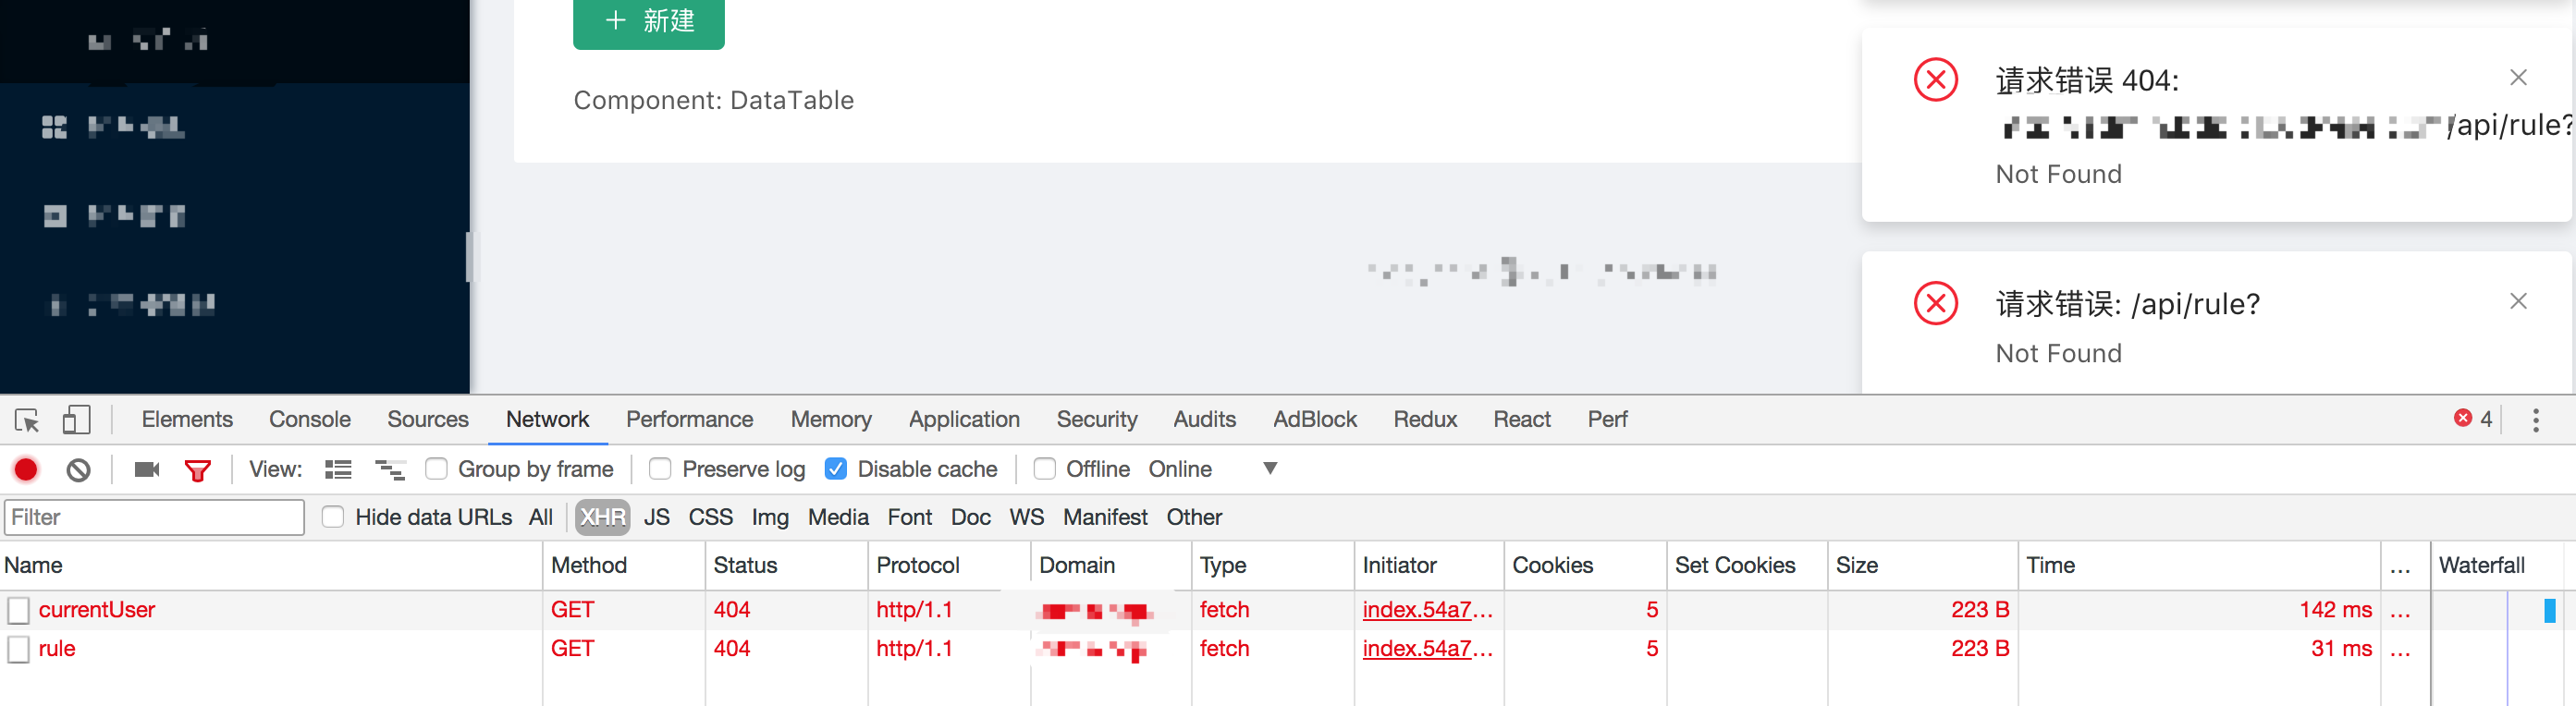Open initiator link for rule row

(x=1427, y=649)
